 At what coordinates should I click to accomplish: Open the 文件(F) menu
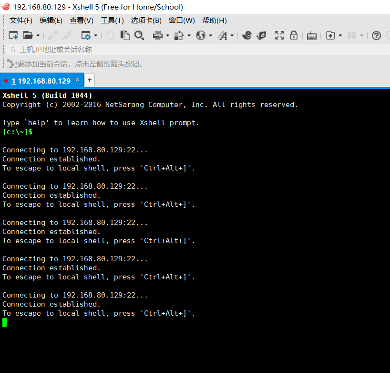click(x=21, y=21)
